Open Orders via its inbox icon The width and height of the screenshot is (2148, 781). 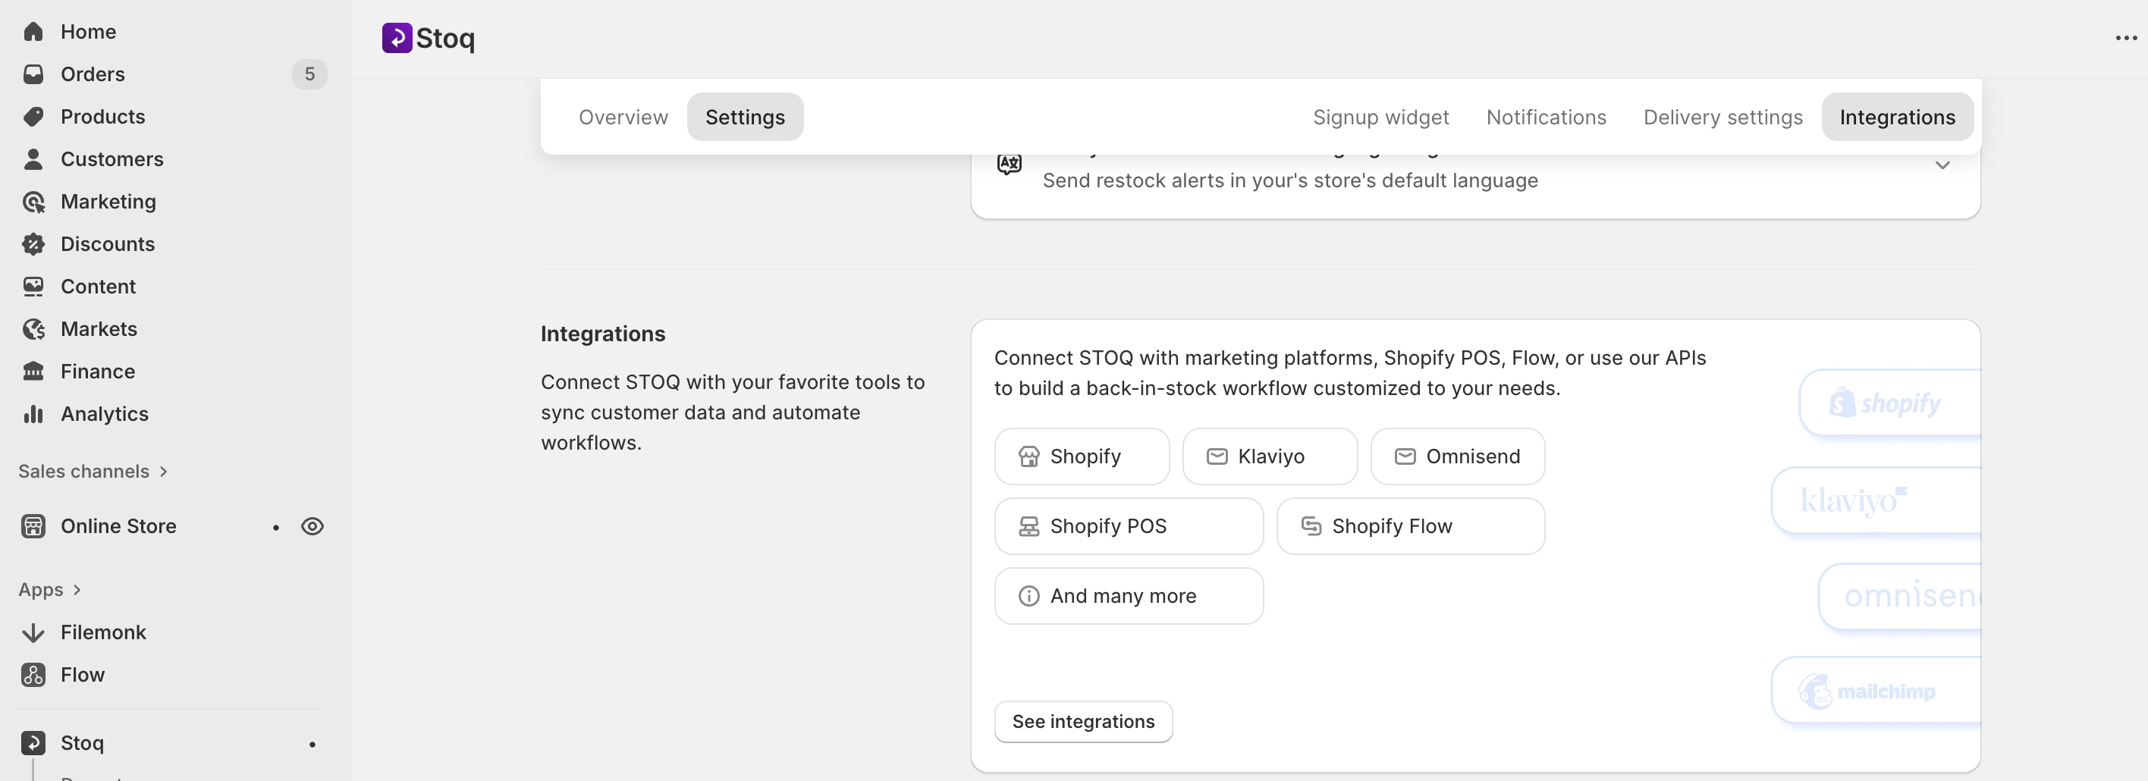[x=33, y=74]
